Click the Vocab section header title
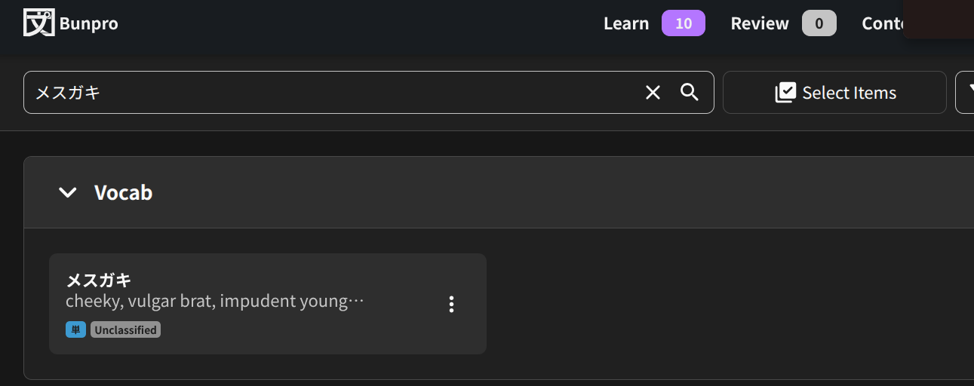This screenshot has width=974, height=386. pos(123,193)
